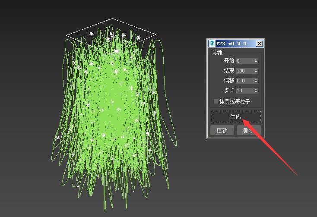Enable the 样条线每粒子 checkbox
Screen dimensions: 317x217
216,101
